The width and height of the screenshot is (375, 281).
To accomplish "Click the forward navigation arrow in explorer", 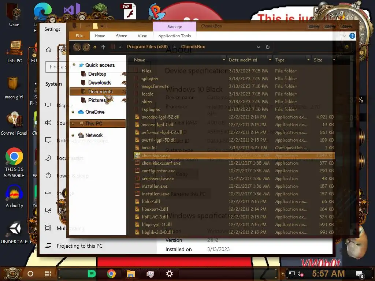I will (86, 47).
